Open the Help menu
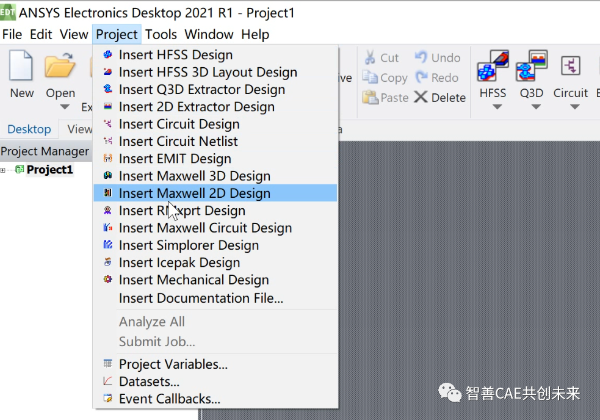 coord(255,34)
